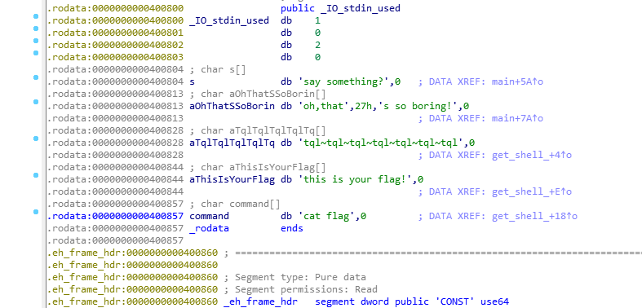Select the _eh_frame_hdr segment name
This screenshot has width=642, height=308.
(x=261, y=301)
